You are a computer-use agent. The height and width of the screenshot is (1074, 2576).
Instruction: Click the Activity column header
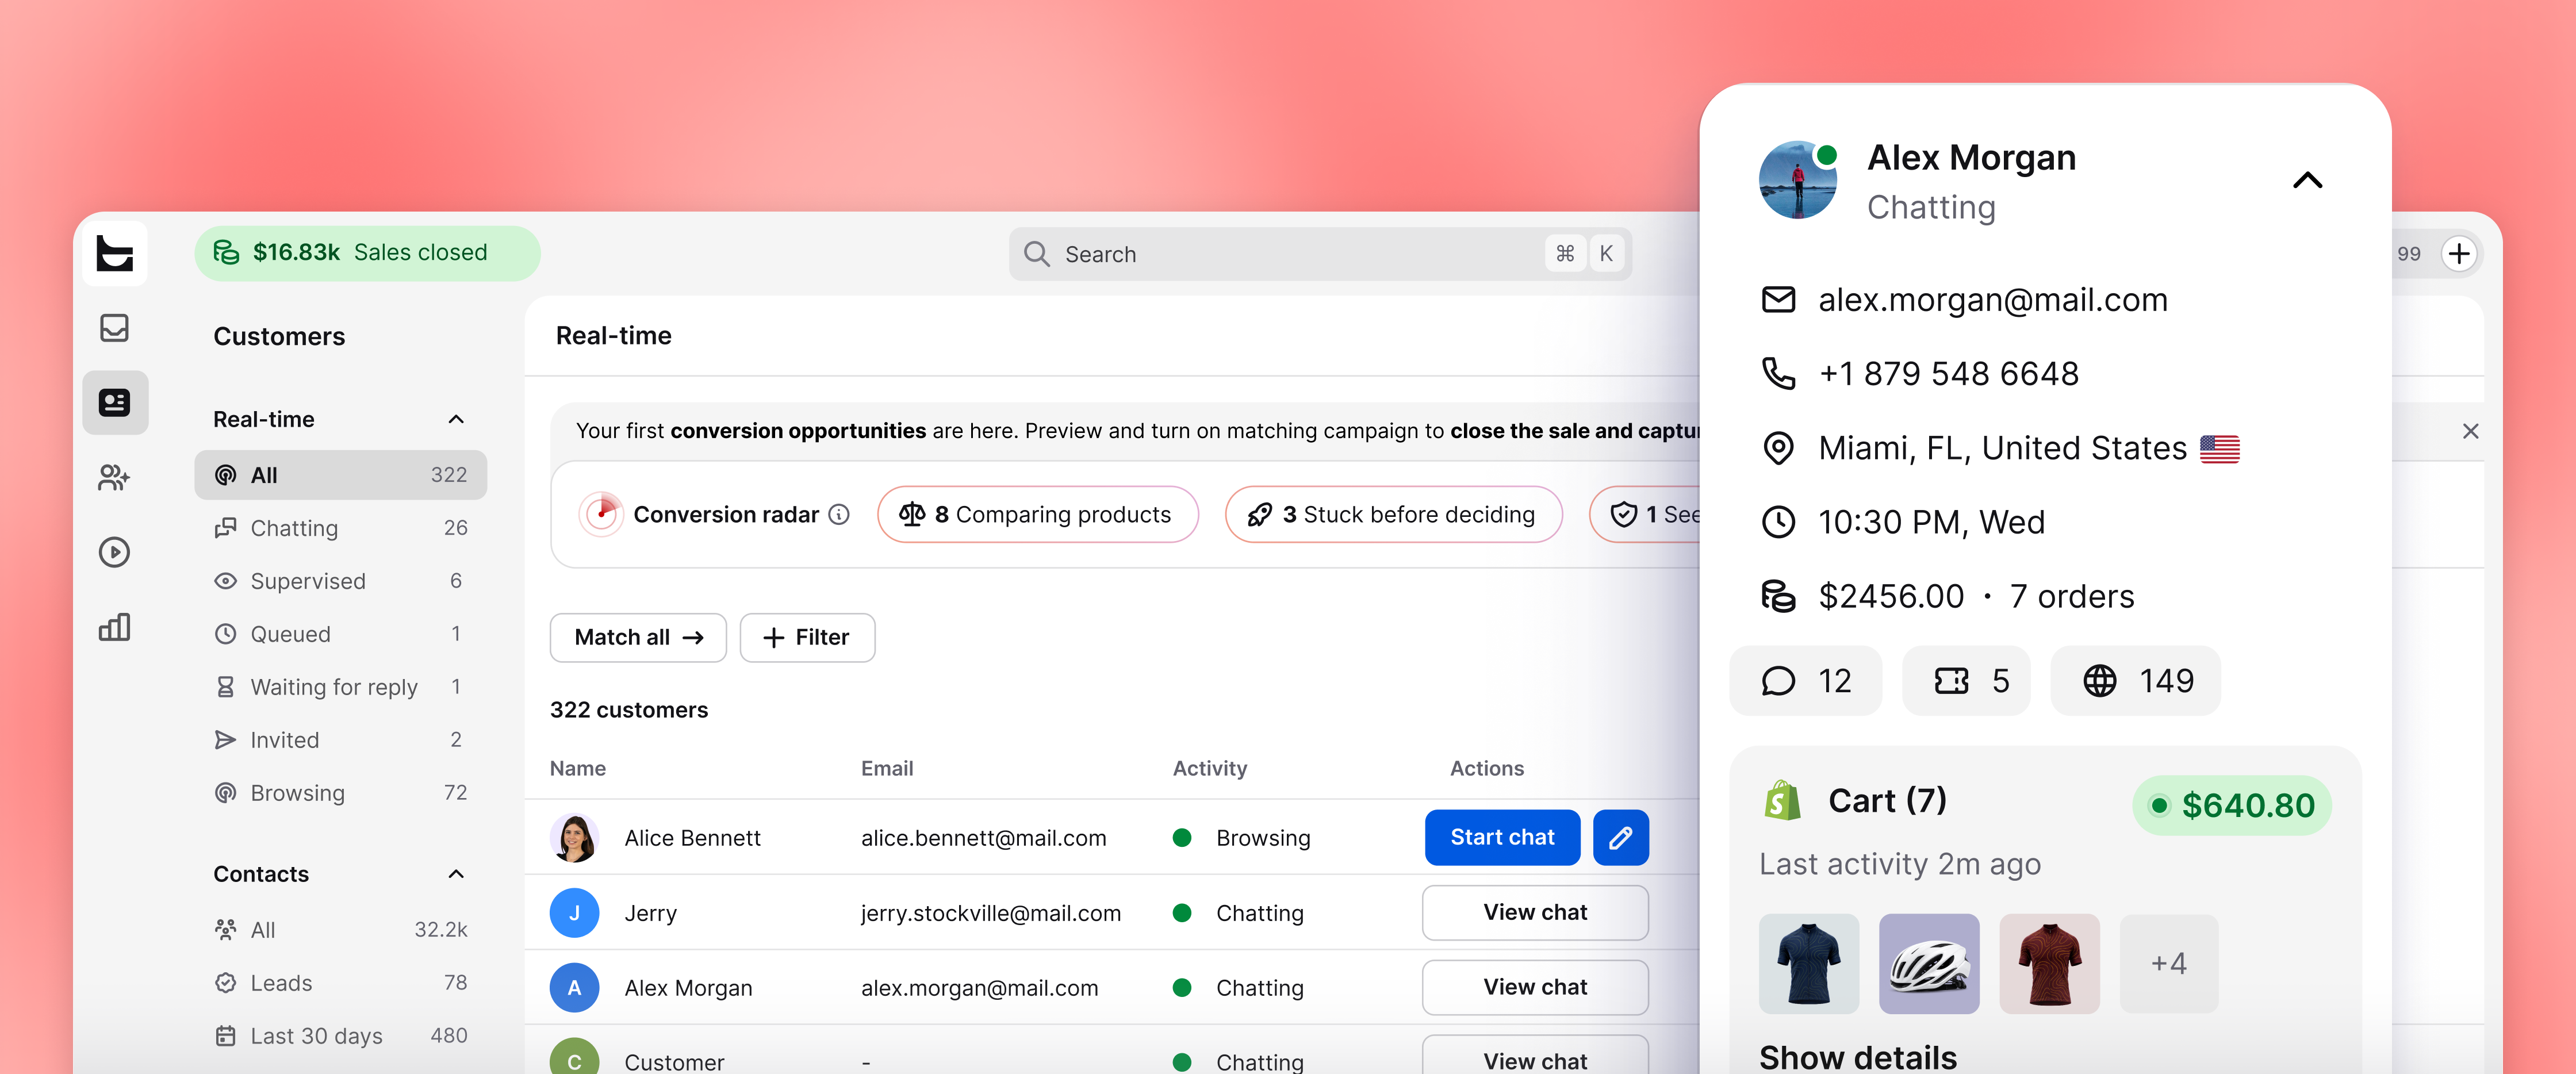coord(1209,768)
